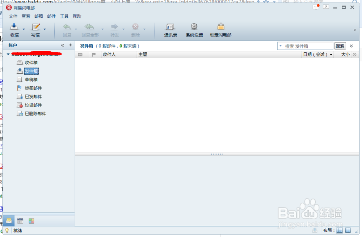Screen dimensions: 362x237
Task: Click the 转发 forward arrow icon
Action: (x=114, y=27)
